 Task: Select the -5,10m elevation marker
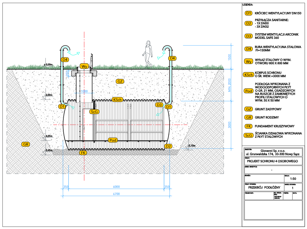point(191,146)
